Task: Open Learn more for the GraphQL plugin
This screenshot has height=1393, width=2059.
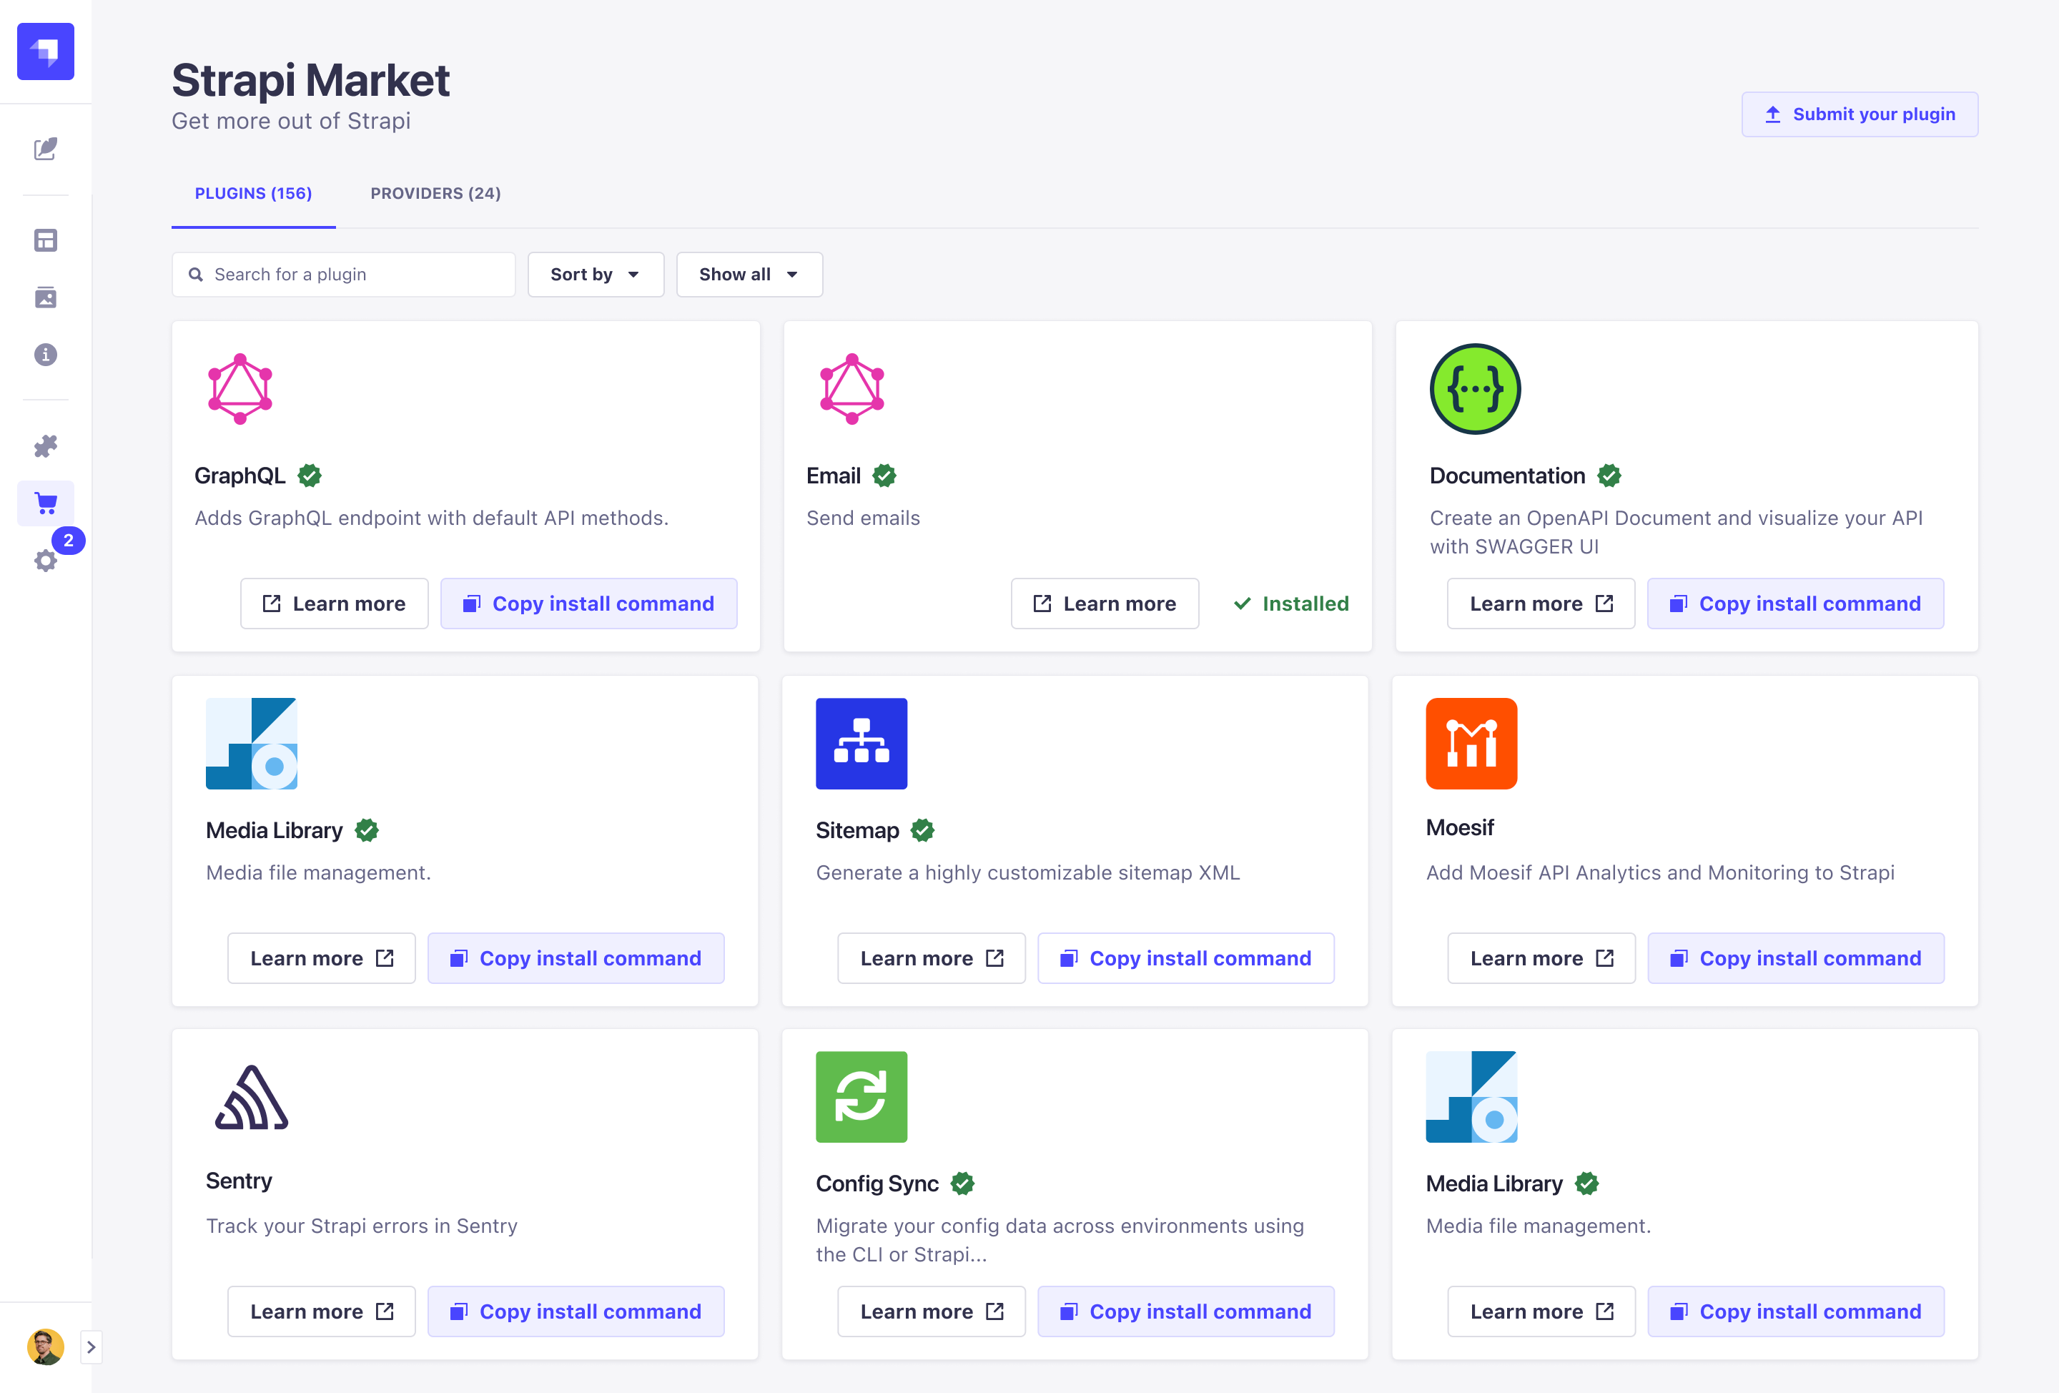Action: click(x=334, y=604)
